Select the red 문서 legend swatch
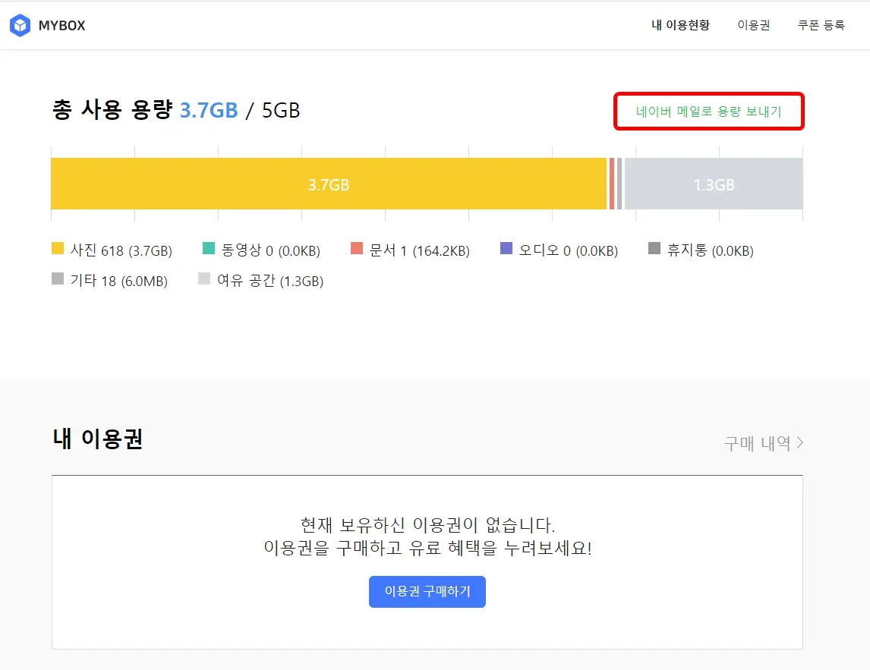870x670 pixels. 357,248
